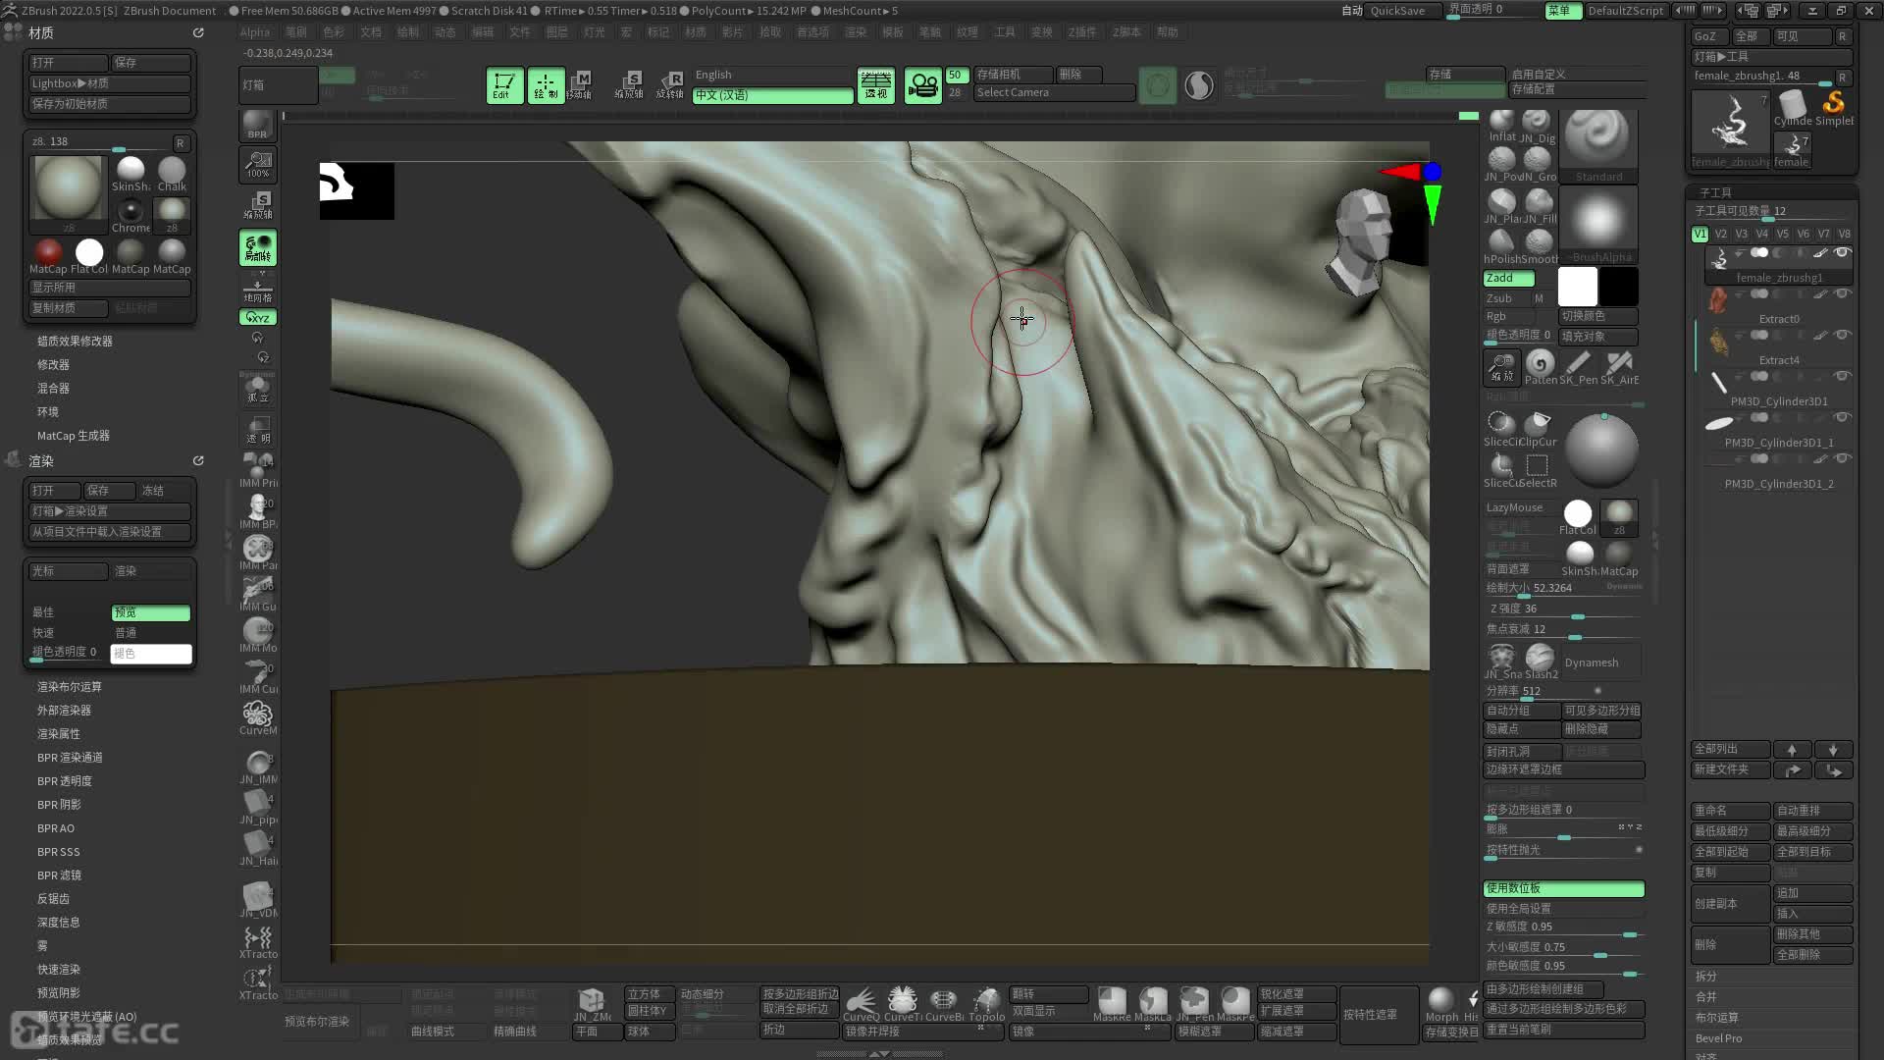1884x1060 pixels.
Task: Select the ClipCurve brush
Action: [1539, 429]
